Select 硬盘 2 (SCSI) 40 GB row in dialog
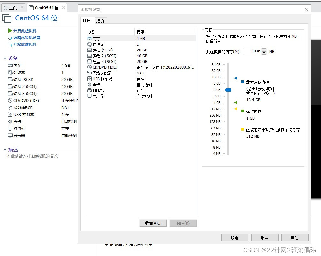321x256 pixels. pyautogui.click(x=141, y=56)
